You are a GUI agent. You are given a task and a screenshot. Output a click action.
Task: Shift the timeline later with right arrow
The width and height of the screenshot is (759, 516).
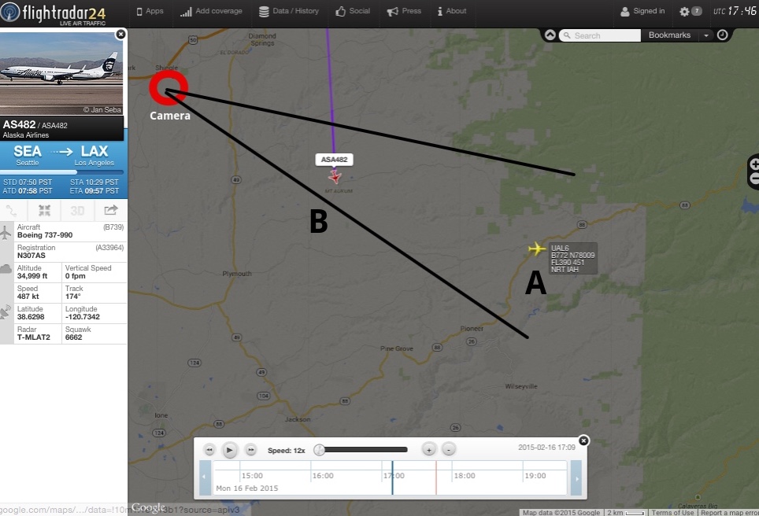576,477
